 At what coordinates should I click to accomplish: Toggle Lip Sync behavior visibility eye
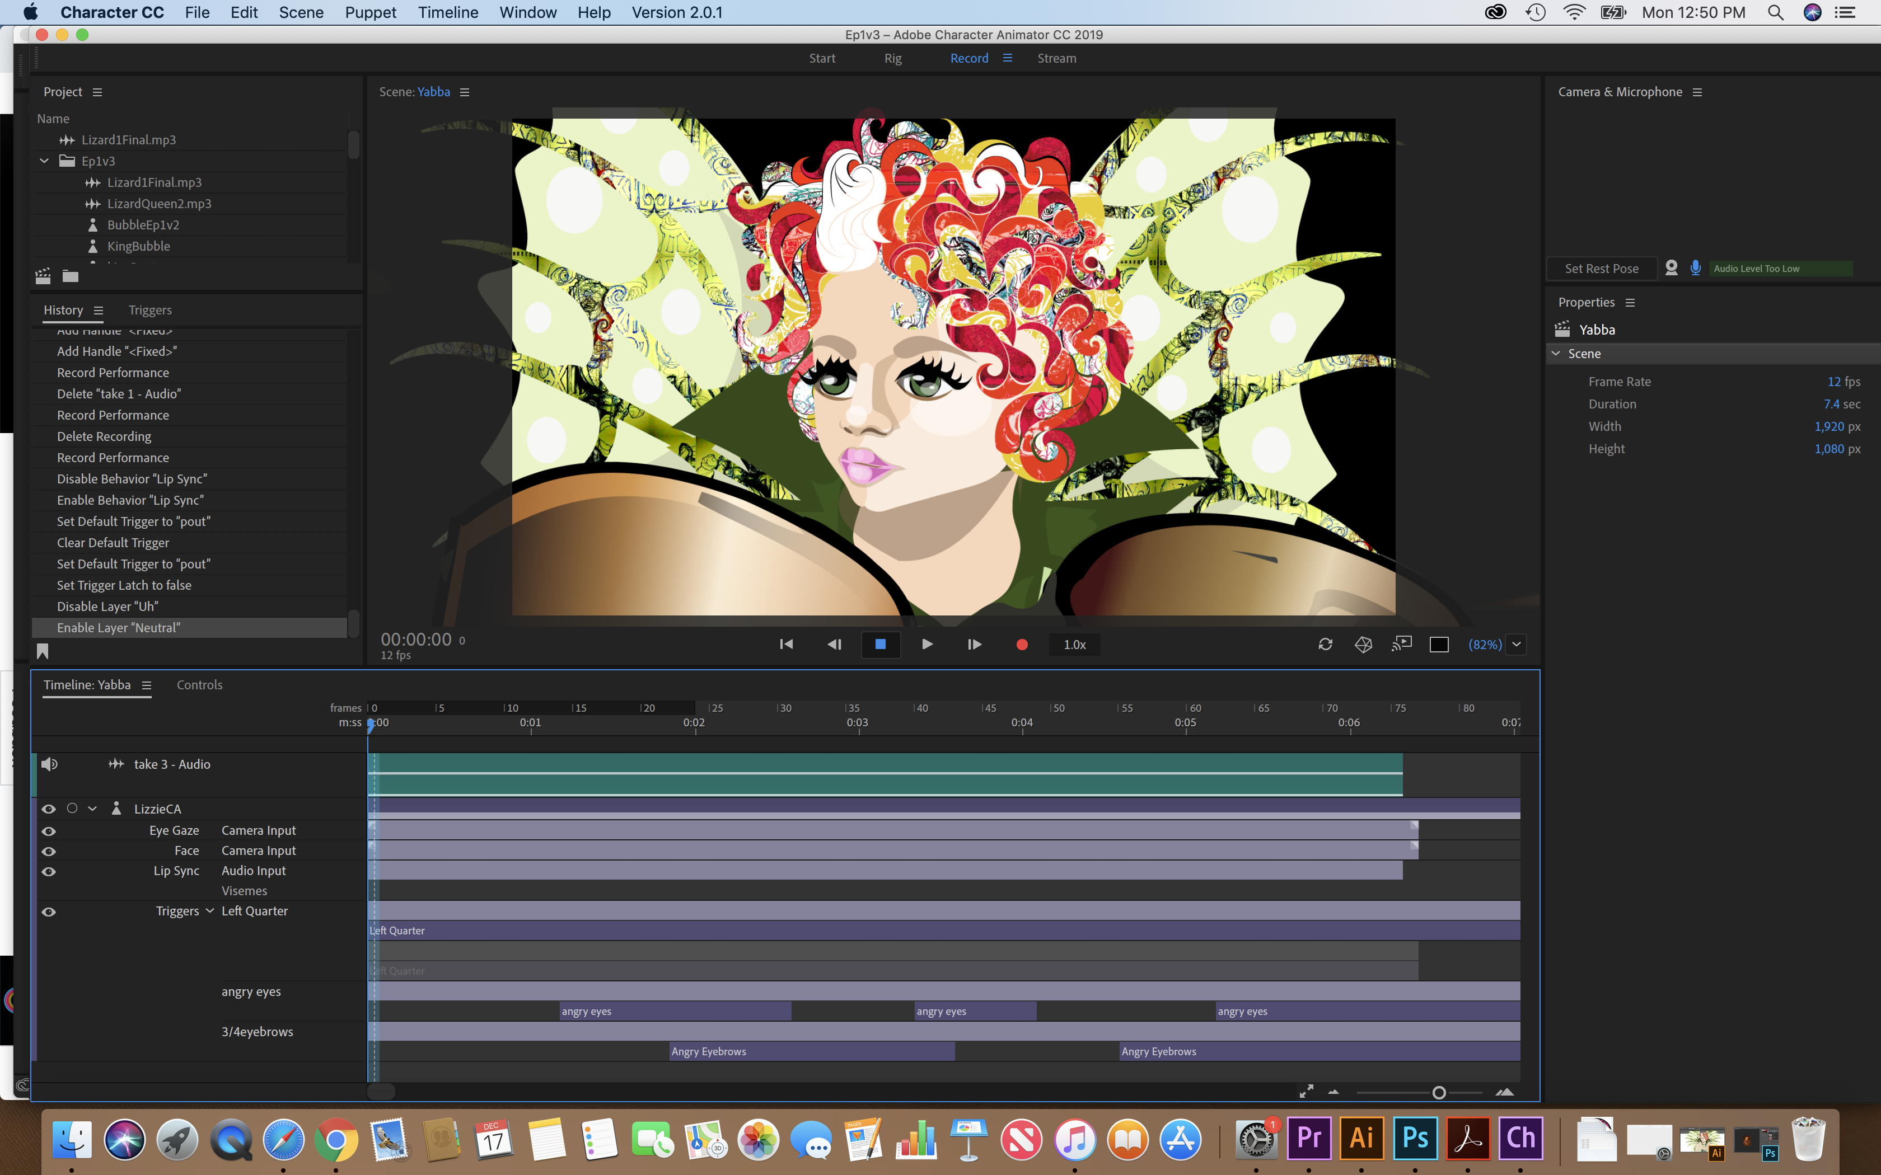coord(49,871)
